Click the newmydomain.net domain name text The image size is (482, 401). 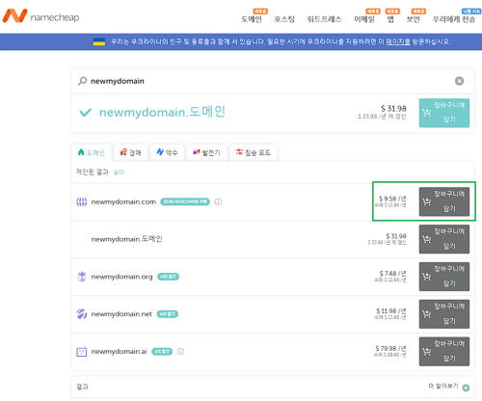tap(121, 314)
